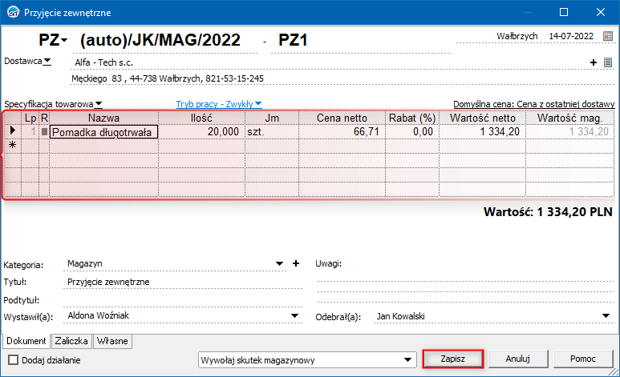
Task: Open the Tryb pracy - Zwykły dropdown
Action: point(219,104)
